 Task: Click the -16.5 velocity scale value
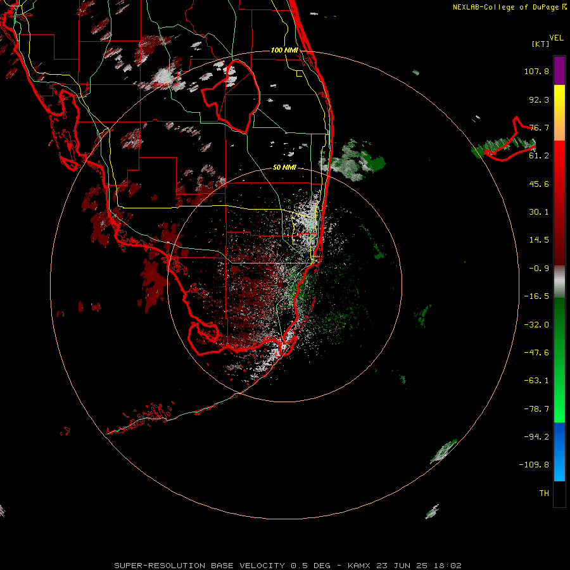tap(536, 296)
